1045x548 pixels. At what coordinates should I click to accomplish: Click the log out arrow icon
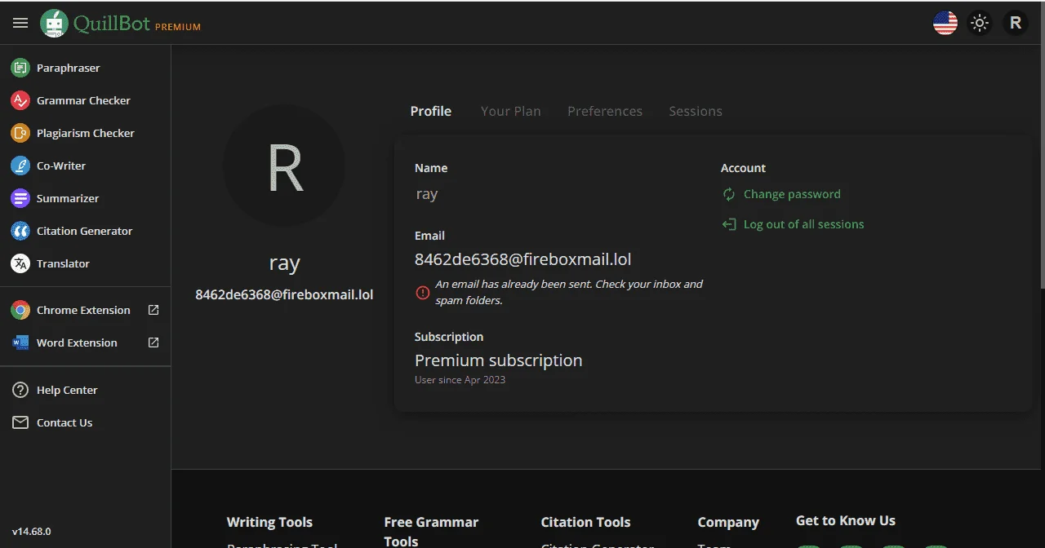coord(729,224)
